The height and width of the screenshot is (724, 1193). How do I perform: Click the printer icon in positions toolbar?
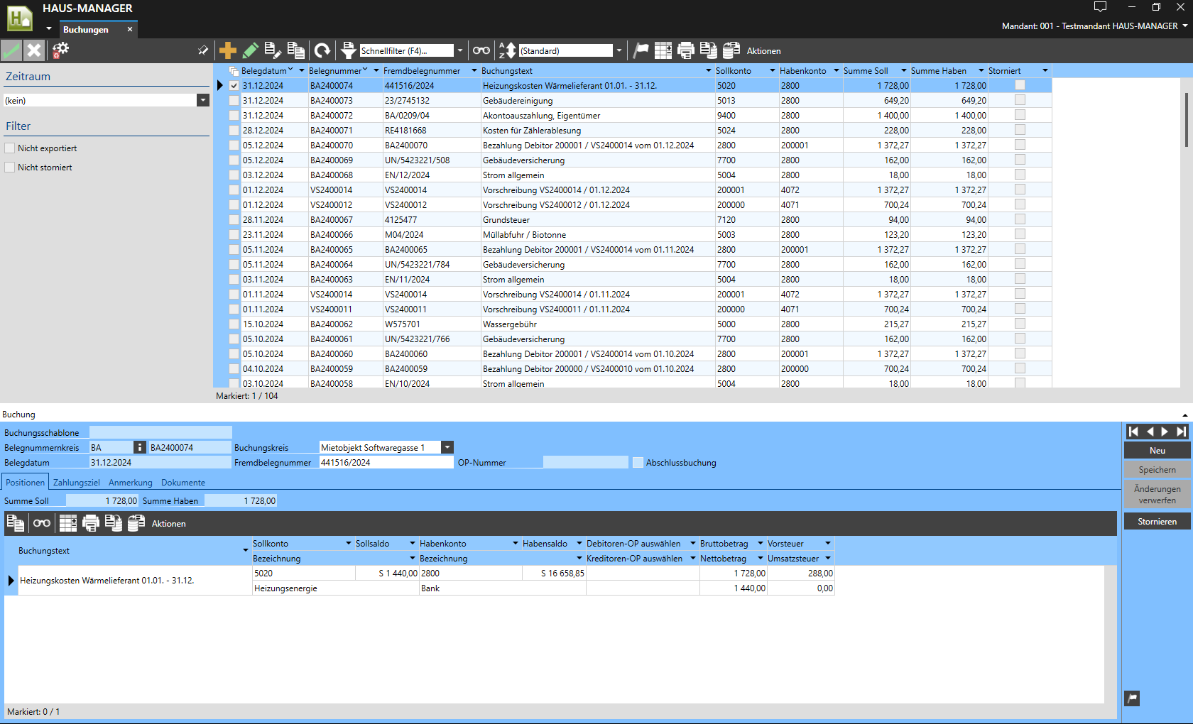(x=91, y=523)
